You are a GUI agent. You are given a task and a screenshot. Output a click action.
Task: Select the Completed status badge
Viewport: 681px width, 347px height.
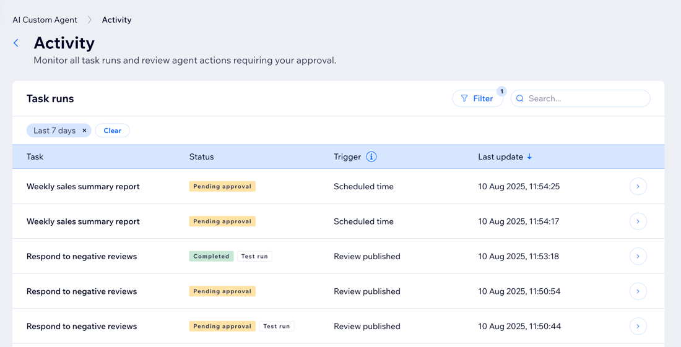click(x=211, y=256)
